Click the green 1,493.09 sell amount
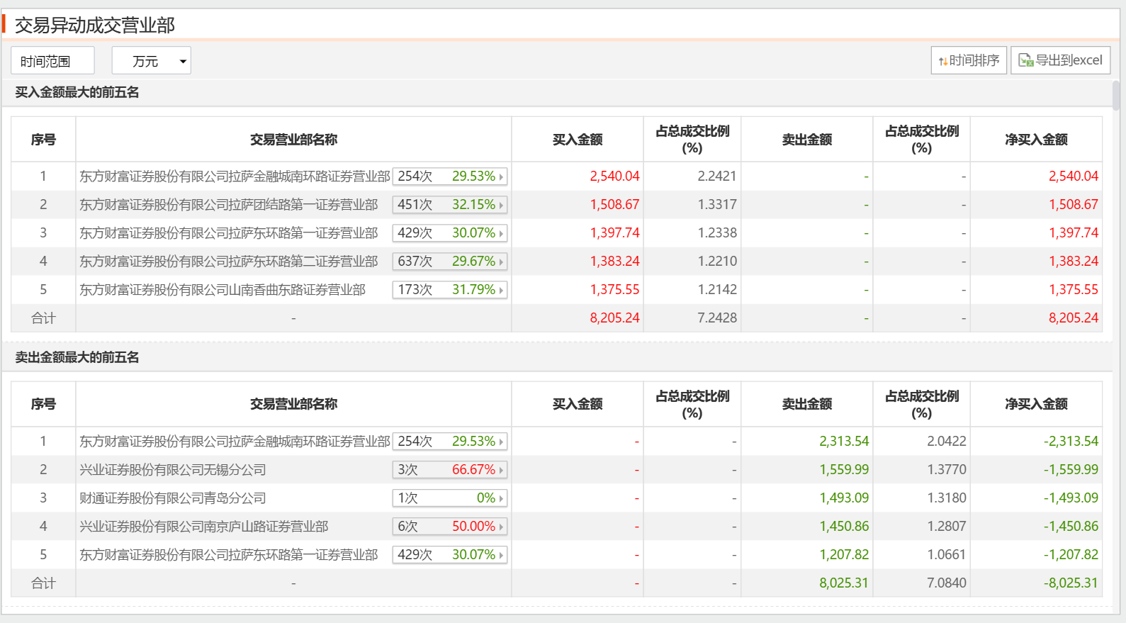The height and width of the screenshot is (623, 1126). pos(844,498)
